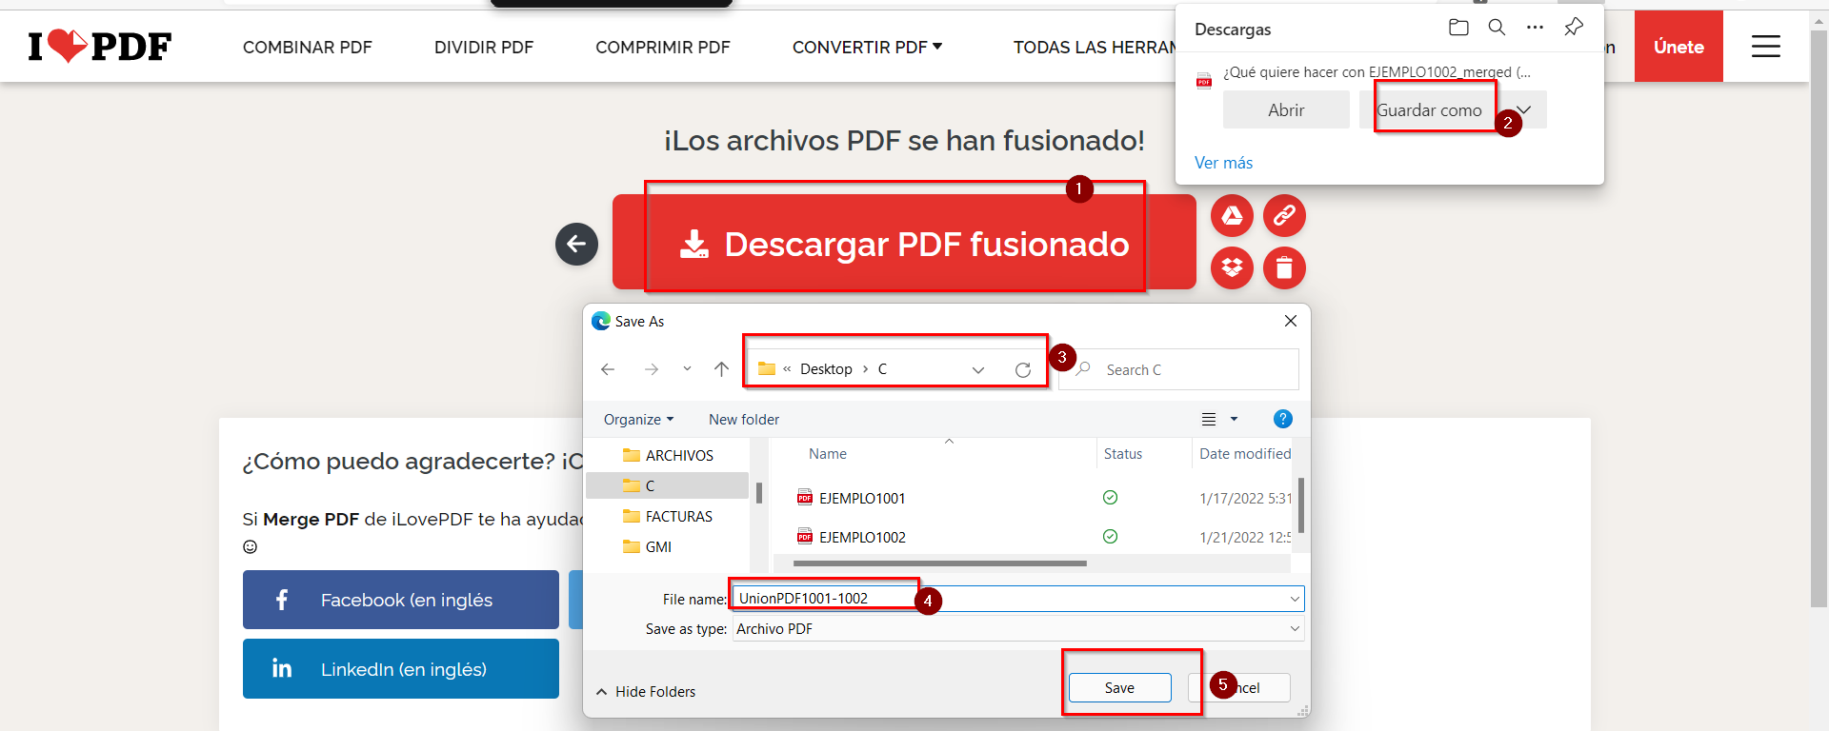Viewport: 1829px width, 731px height.
Task: Select the EJEMPLO1001 PDF file
Action: point(862,498)
